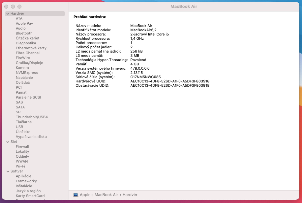Select Aplikácie under Softvér

tap(24, 176)
